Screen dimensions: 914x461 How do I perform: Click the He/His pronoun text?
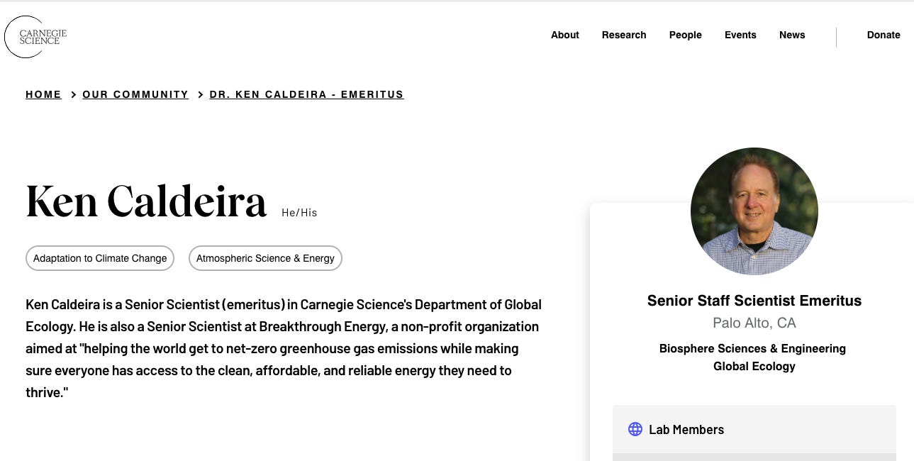coord(299,212)
